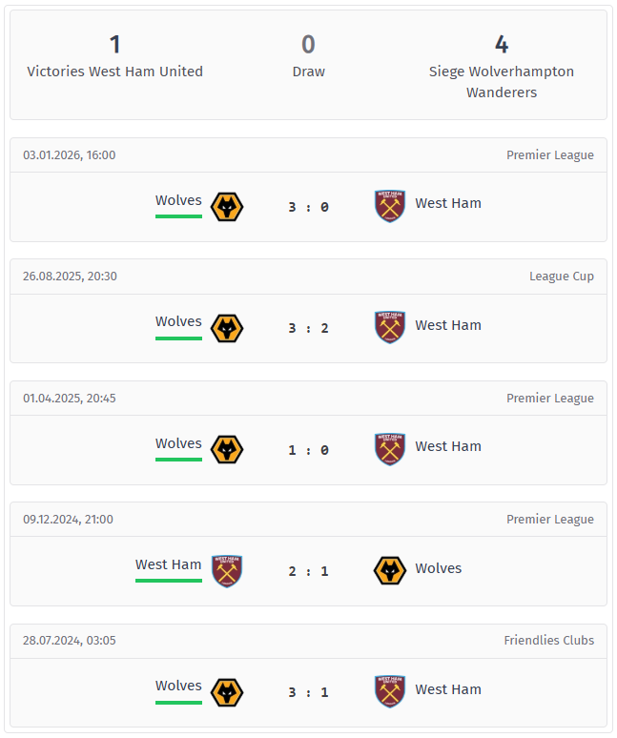617x738 pixels.
Task: Click West Ham crest in the 26.08.2025 match
Action: 390,327
